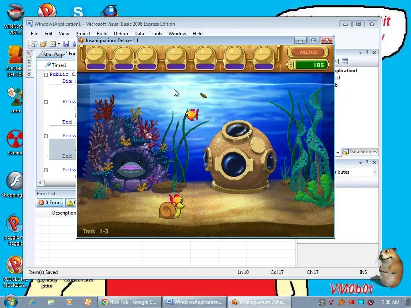Click the diving helmet decoration's front porthole
This screenshot has height=308, width=411.
click(233, 164)
